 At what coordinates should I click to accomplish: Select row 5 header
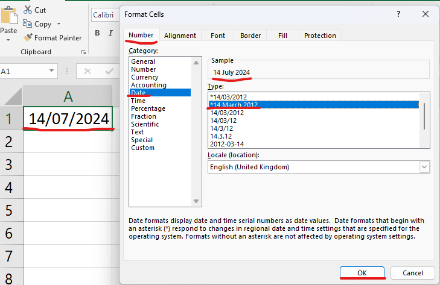pyautogui.click(x=11, y=210)
